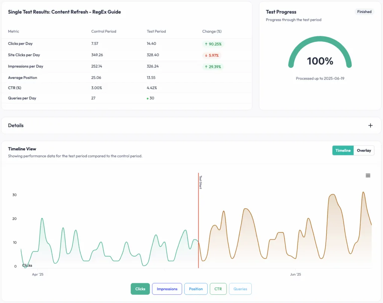Click the Finished status badge
This screenshot has height=303, width=383.
click(x=364, y=12)
